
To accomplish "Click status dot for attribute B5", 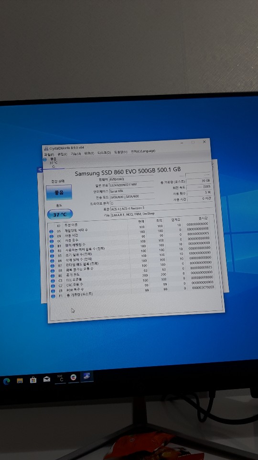I will click(x=52, y=256).
